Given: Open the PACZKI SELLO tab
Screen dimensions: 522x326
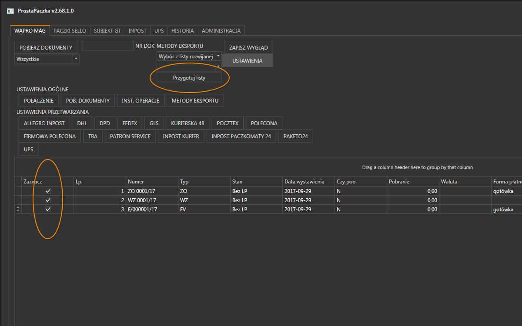Looking at the screenshot, I should pyautogui.click(x=70, y=31).
